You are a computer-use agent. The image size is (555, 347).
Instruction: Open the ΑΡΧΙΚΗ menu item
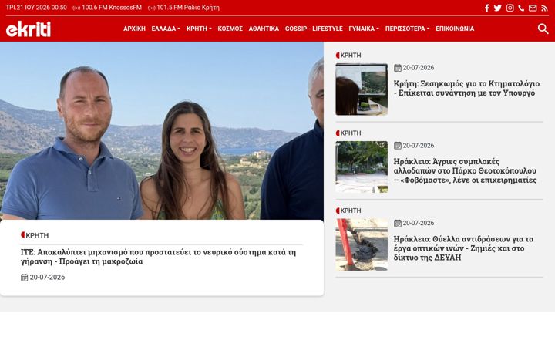pyautogui.click(x=134, y=29)
